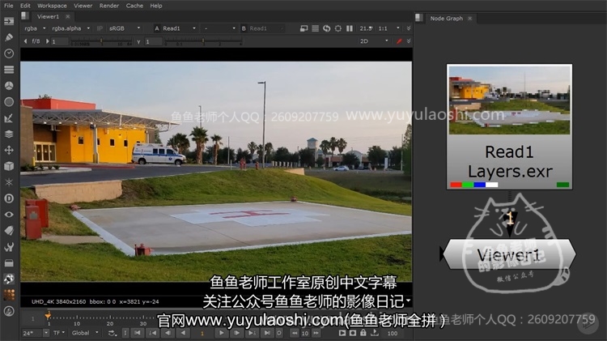
Task: Click the clip to format icon in viewer toolbar
Action: [303, 28]
